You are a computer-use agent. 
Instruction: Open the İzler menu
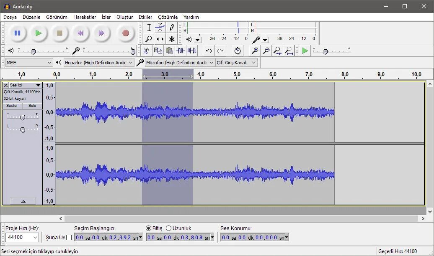(x=106, y=17)
